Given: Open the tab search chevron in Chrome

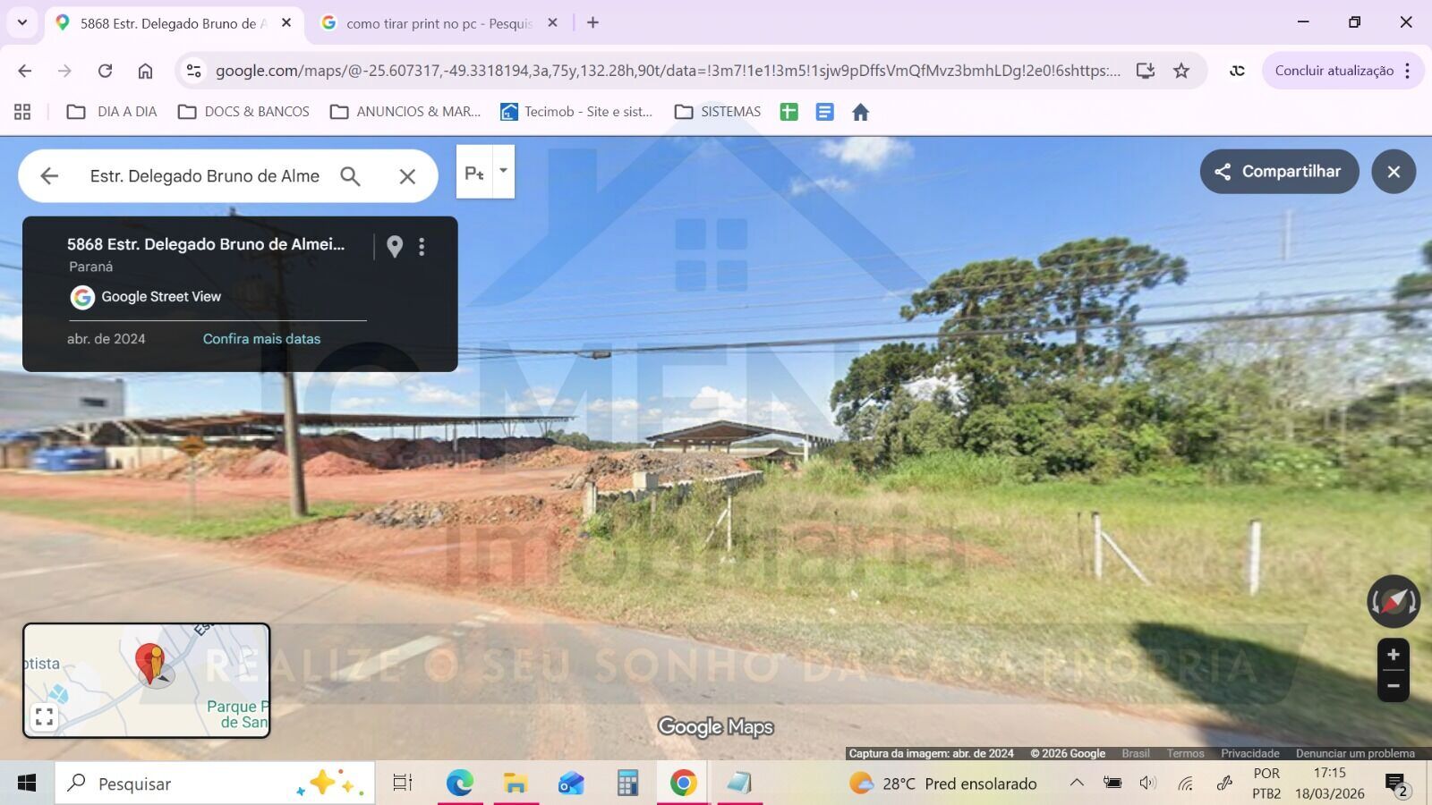Looking at the screenshot, I should (x=22, y=22).
